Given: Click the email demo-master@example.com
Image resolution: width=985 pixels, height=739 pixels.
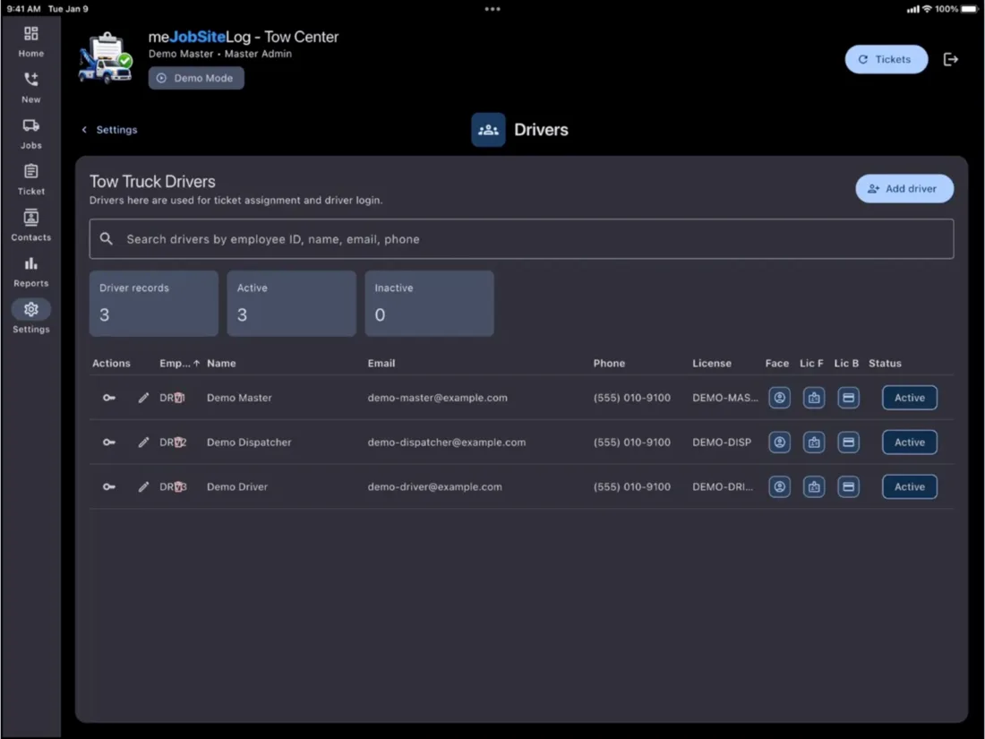Looking at the screenshot, I should 438,398.
